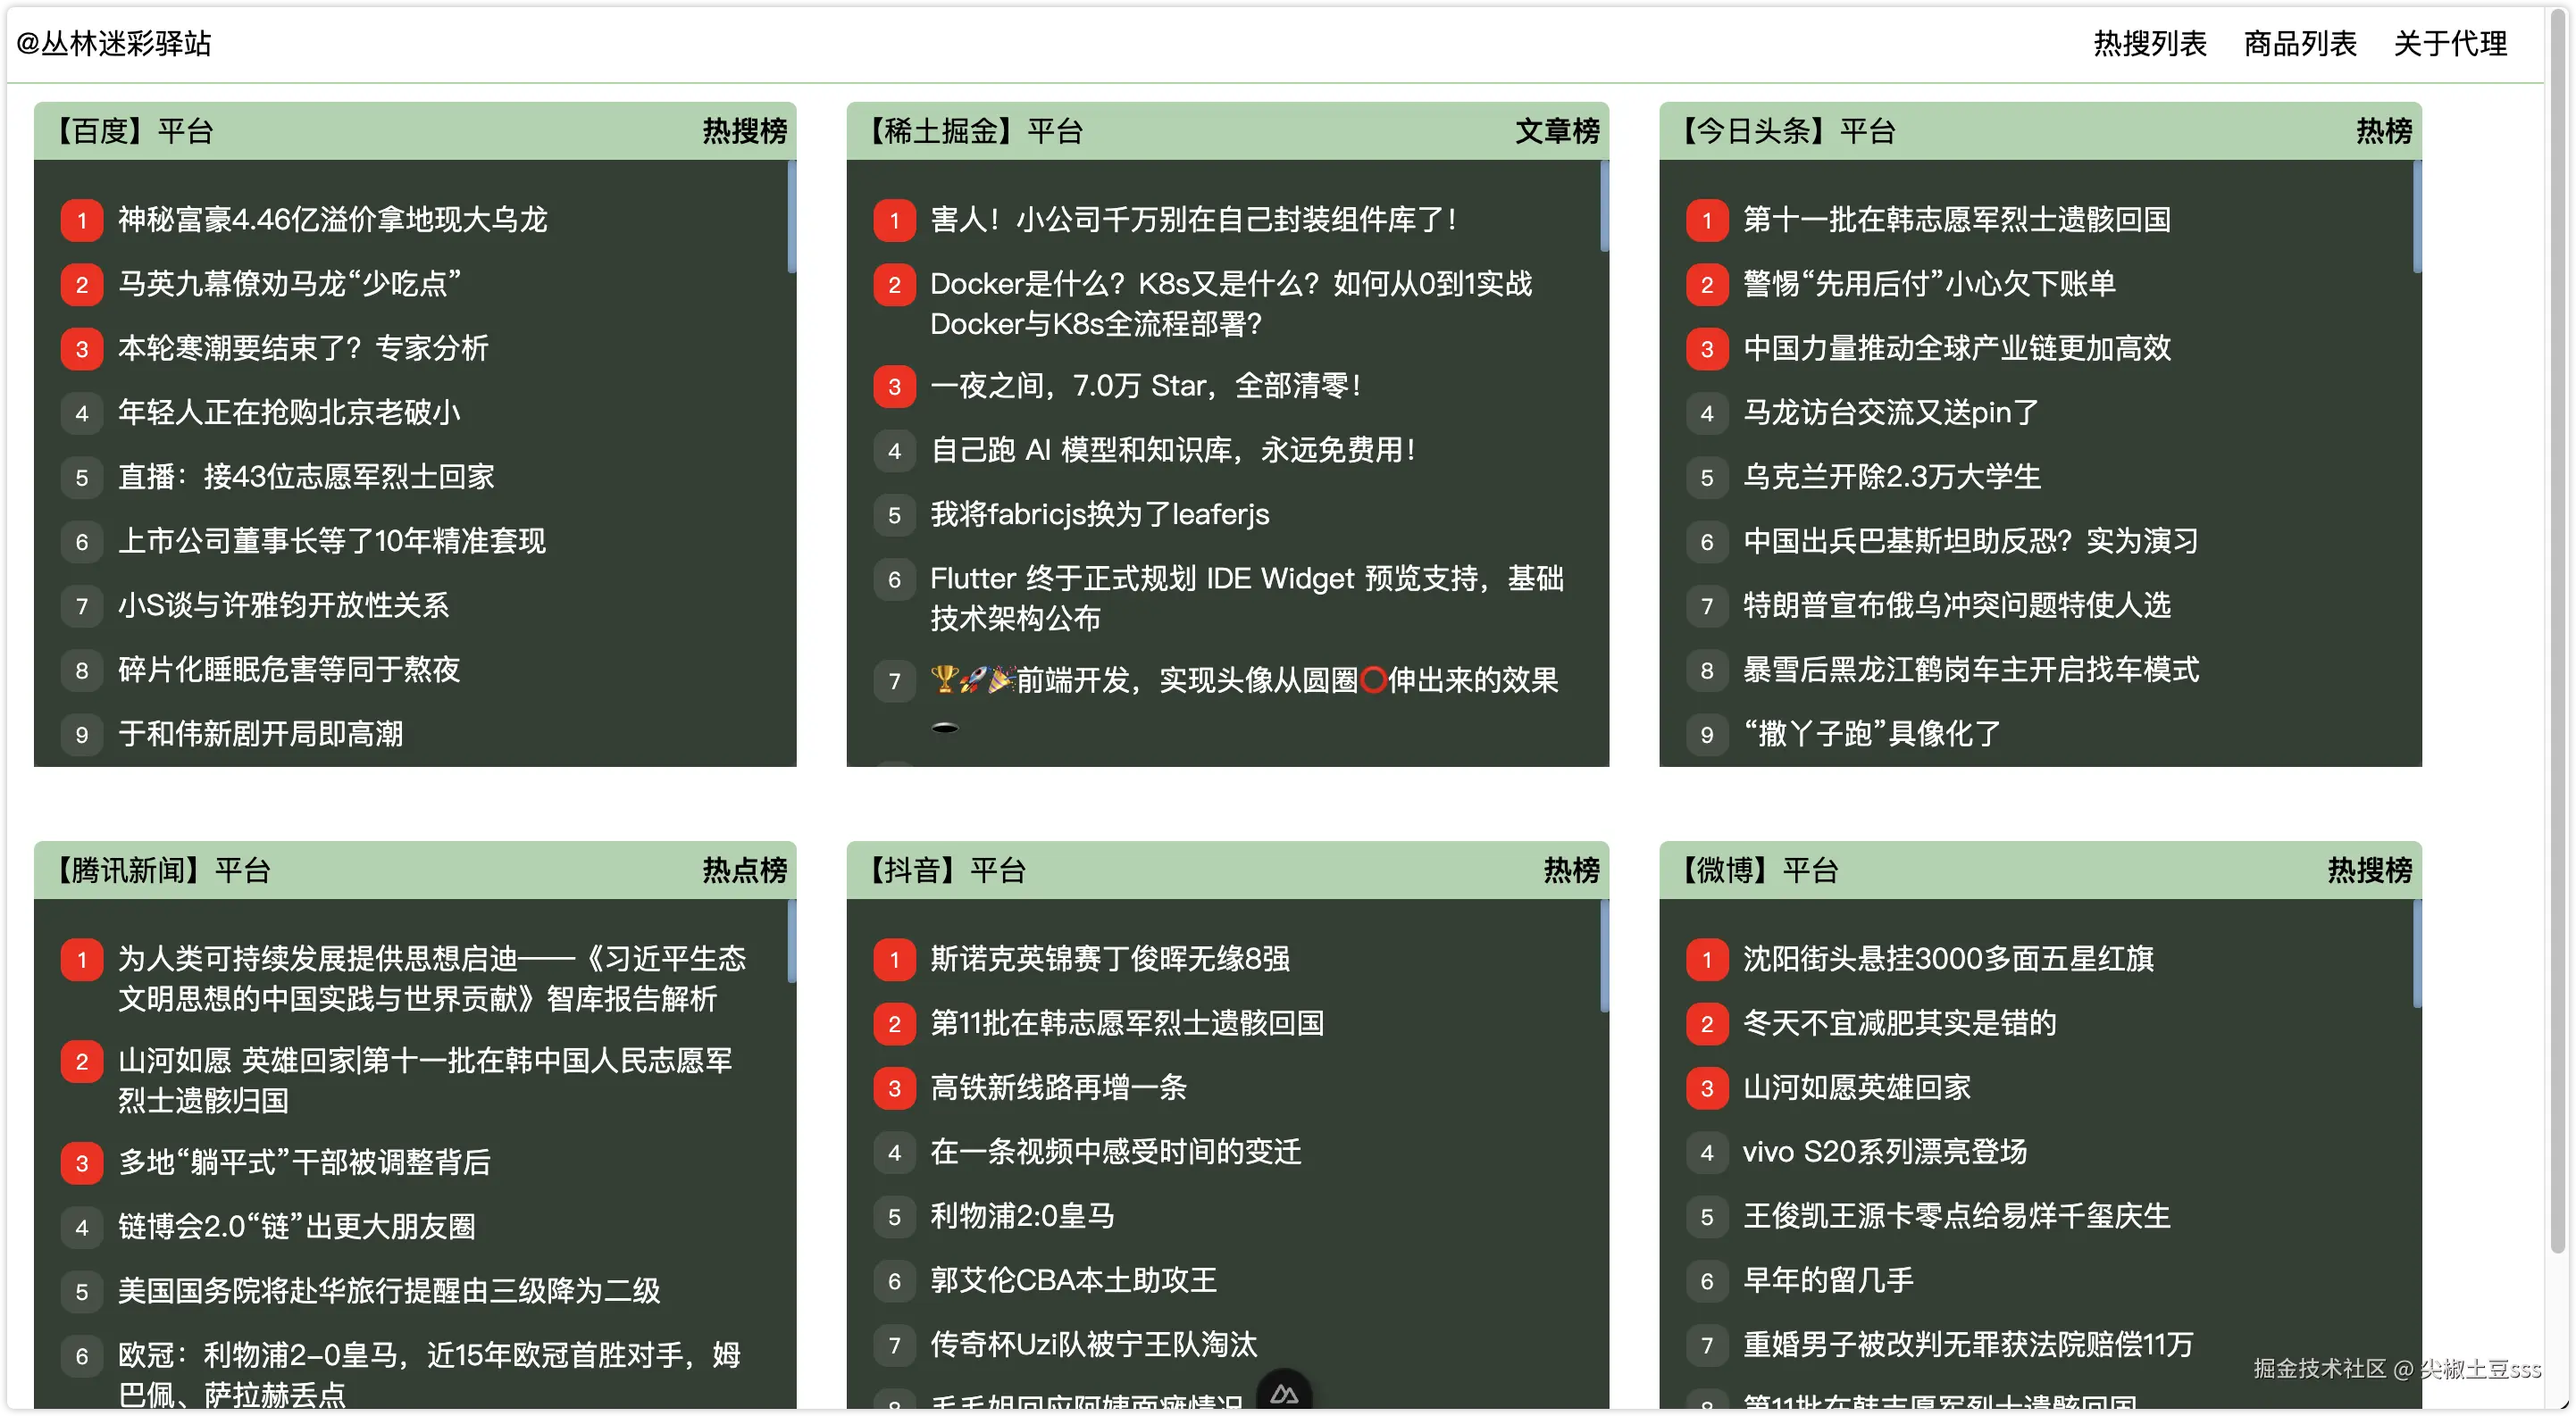Click the Flutter IDE Widget 预览支持 article
Viewport: 2576px width, 1416px height.
1247,598
